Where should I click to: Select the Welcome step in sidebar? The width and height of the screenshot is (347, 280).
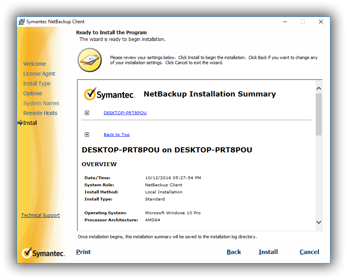click(35, 64)
